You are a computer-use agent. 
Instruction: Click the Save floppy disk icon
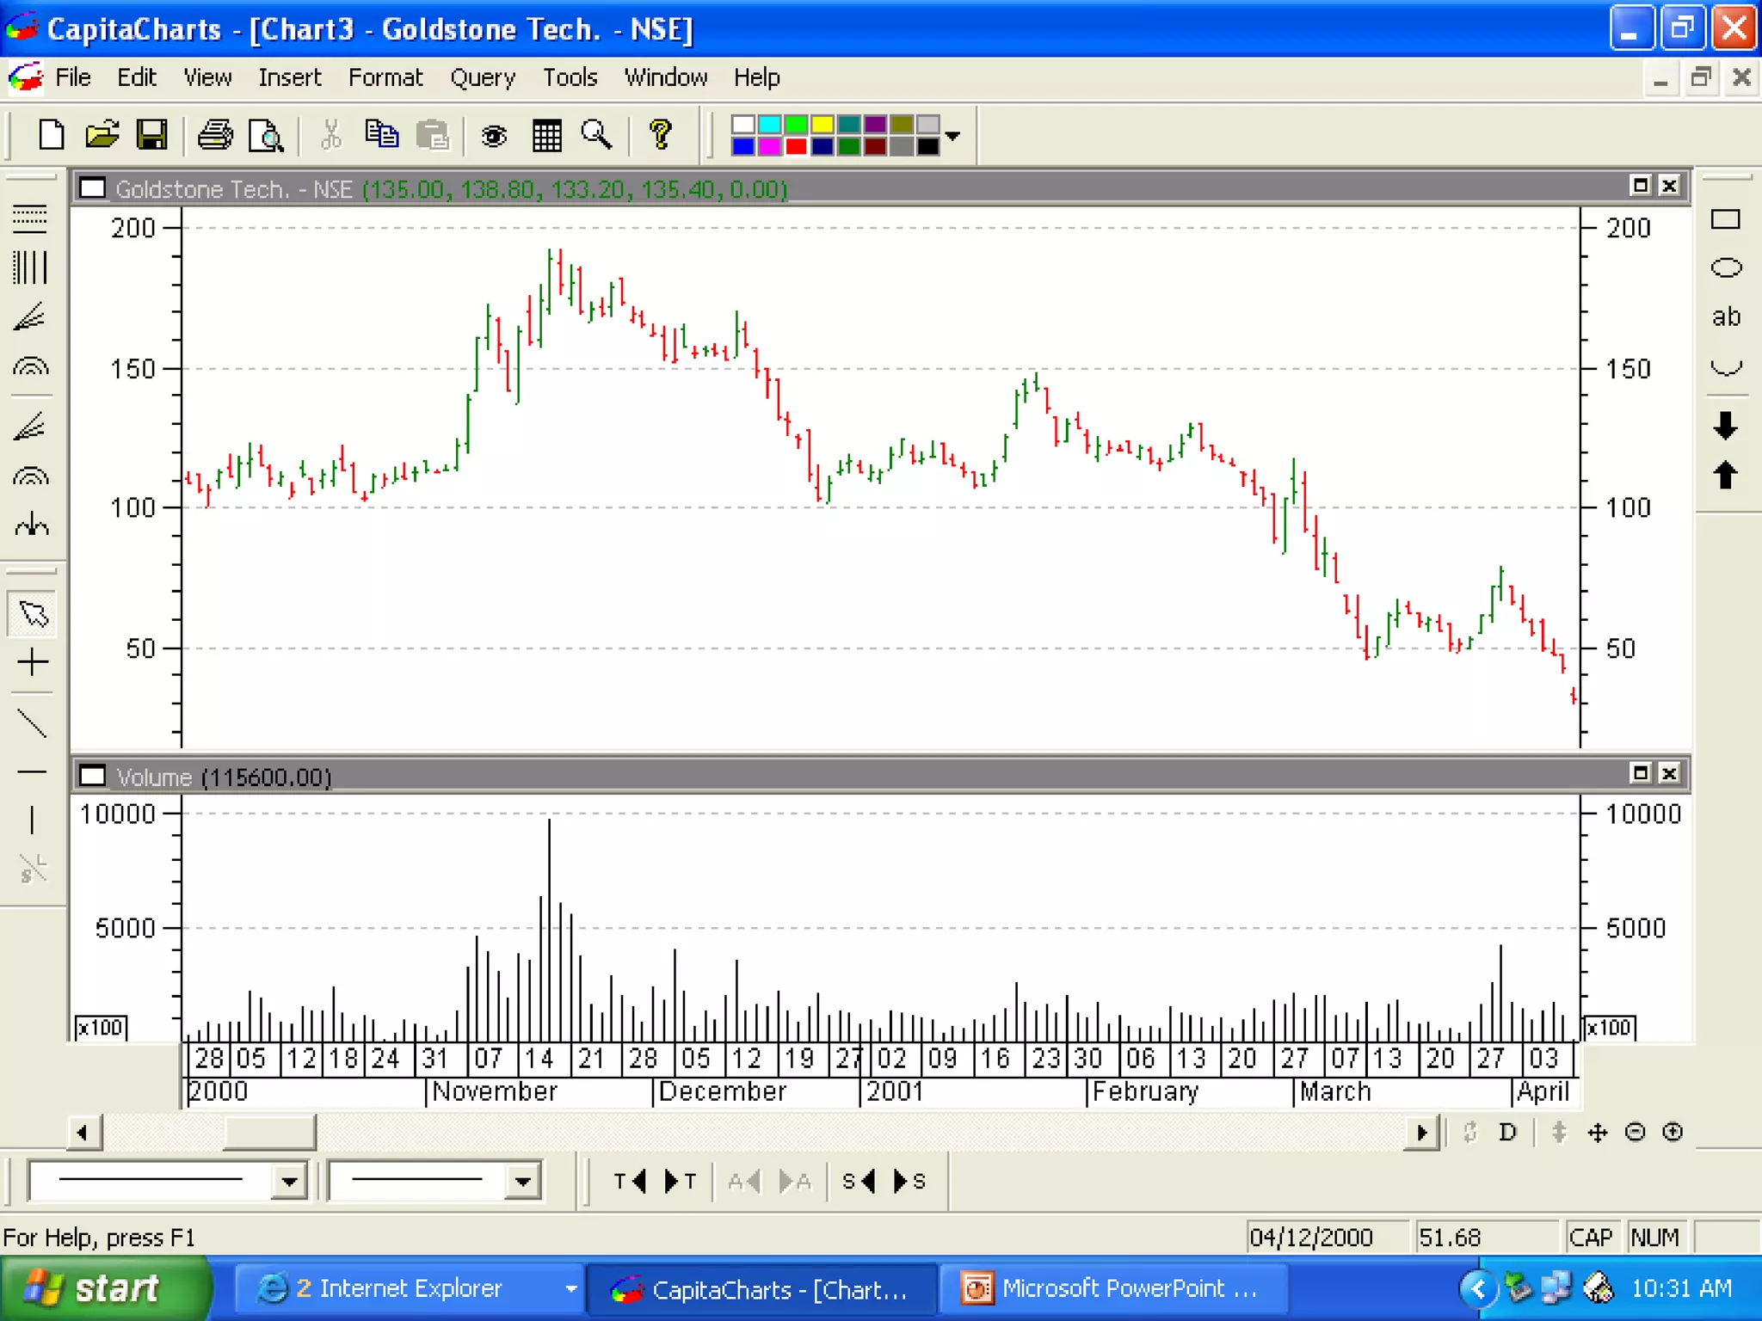tap(152, 135)
